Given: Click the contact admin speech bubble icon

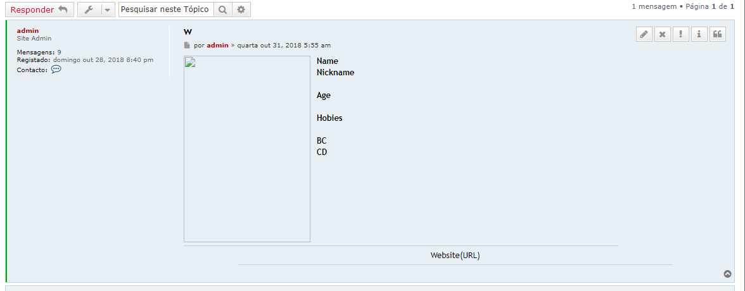Looking at the screenshot, I should [56, 70].
